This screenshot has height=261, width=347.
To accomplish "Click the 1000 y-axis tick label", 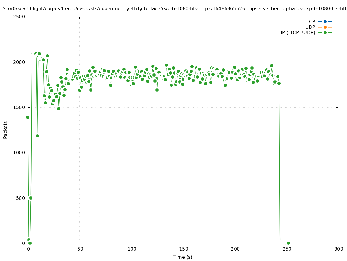I will tap(20, 153).
